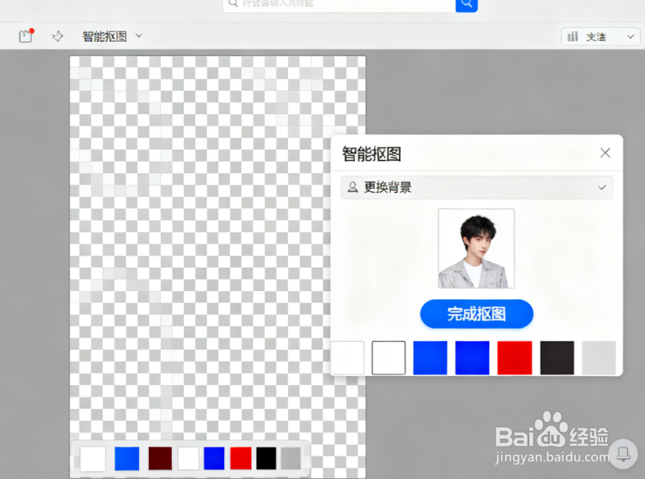
Task: Click the columns icon beside 支持 label
Action: 573,36
